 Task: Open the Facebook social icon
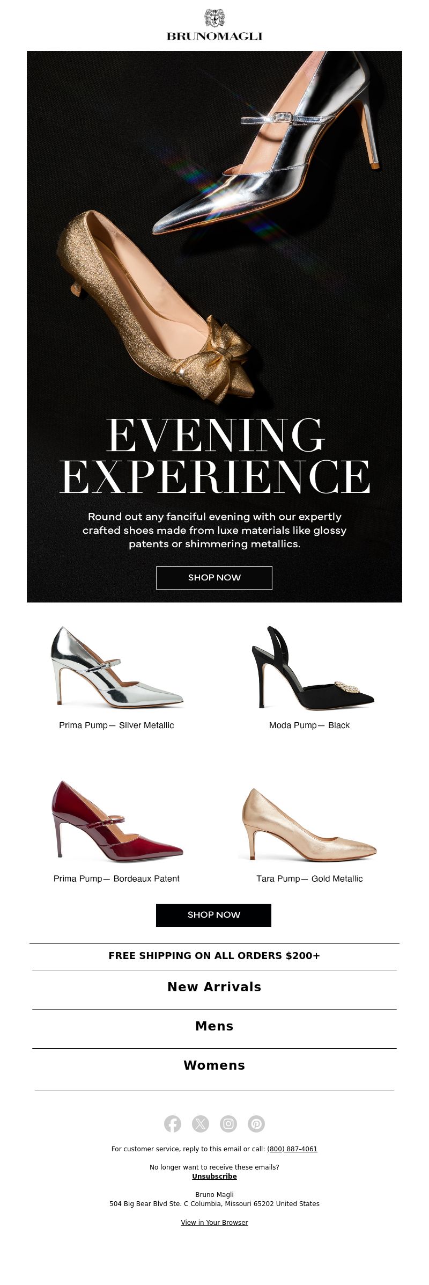click(x=173, y=1123)
